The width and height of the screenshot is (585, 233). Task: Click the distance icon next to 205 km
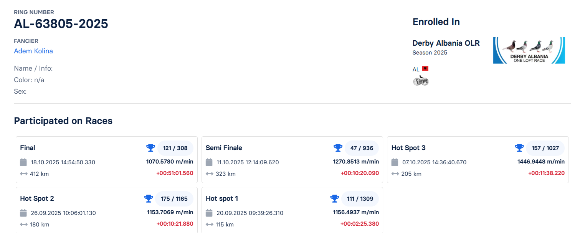tap(394, 174)
